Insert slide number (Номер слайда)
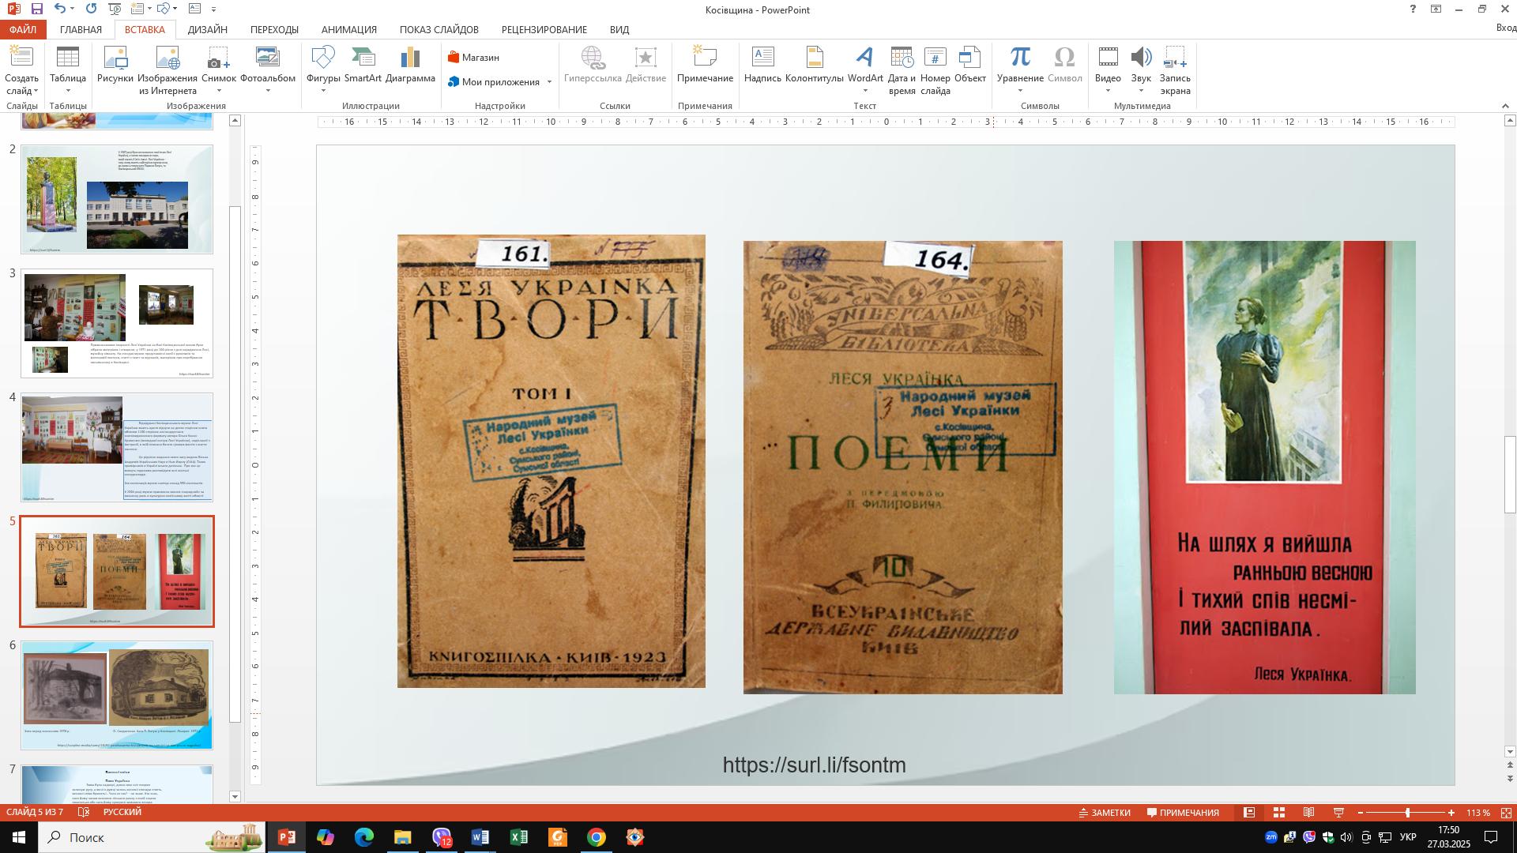Viewport: 1517px width, 853px height. point(935,70)
